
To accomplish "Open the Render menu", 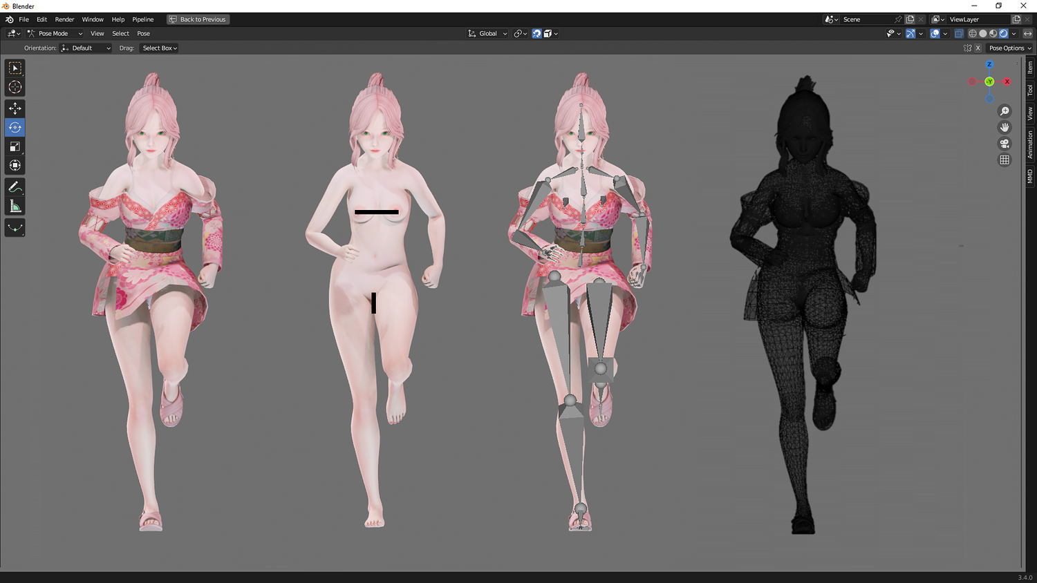I will pyautogui.click(x=64, y=19).
